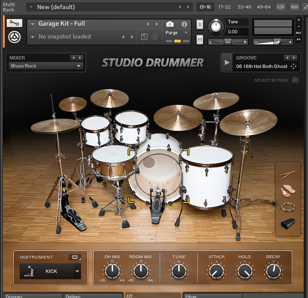Toggle the AUX sends in rack header
This screenshot has width=308, height=298.
294,7
